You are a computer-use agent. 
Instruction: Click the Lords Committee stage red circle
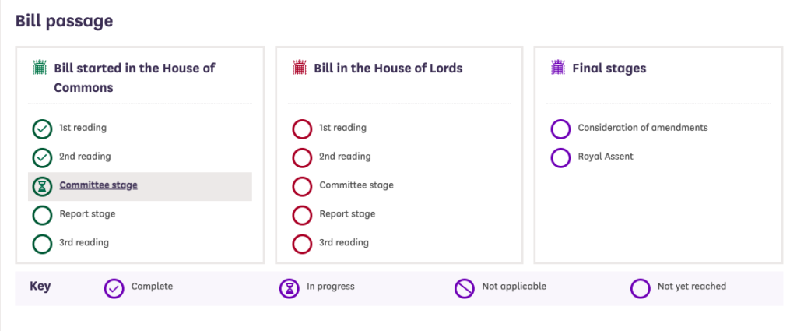(x=301, y=186)
